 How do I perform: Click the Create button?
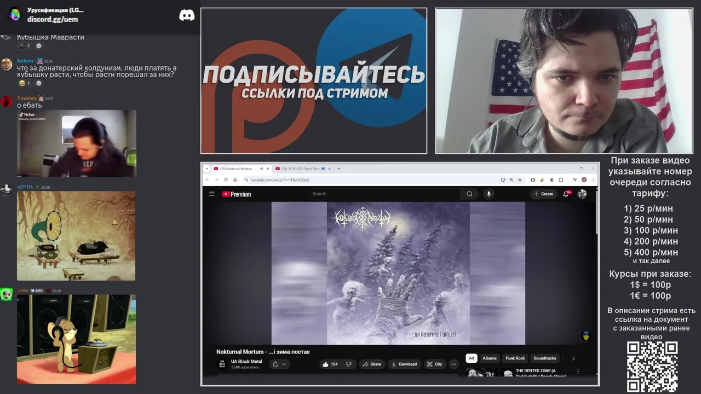[x=543, y=194]
